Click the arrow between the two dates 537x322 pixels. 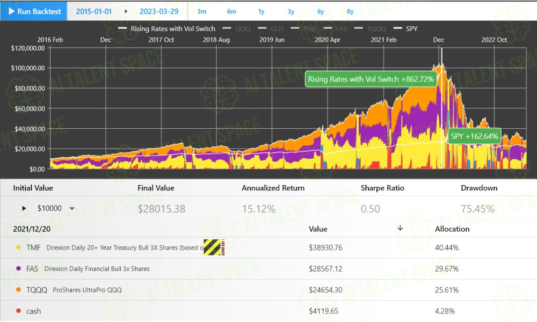click(126, 11)
